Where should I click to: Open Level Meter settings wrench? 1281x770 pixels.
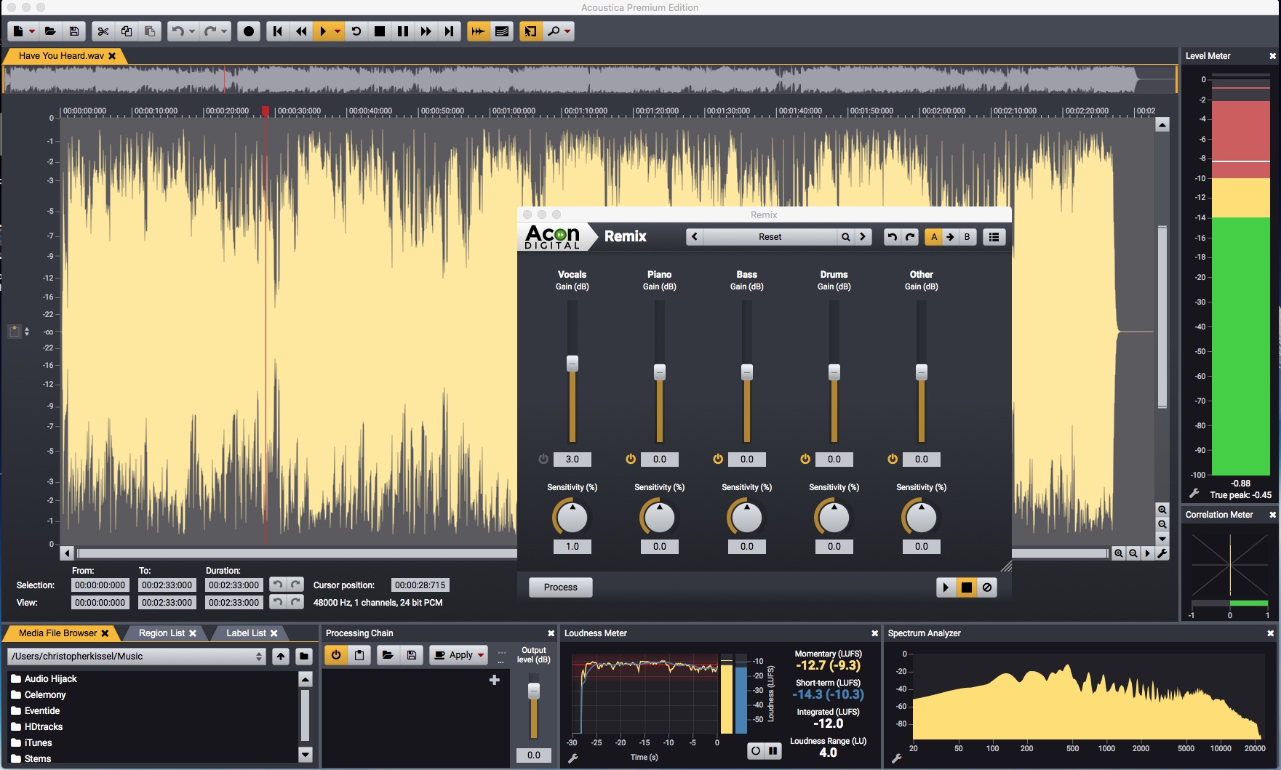click(1194, 494)
